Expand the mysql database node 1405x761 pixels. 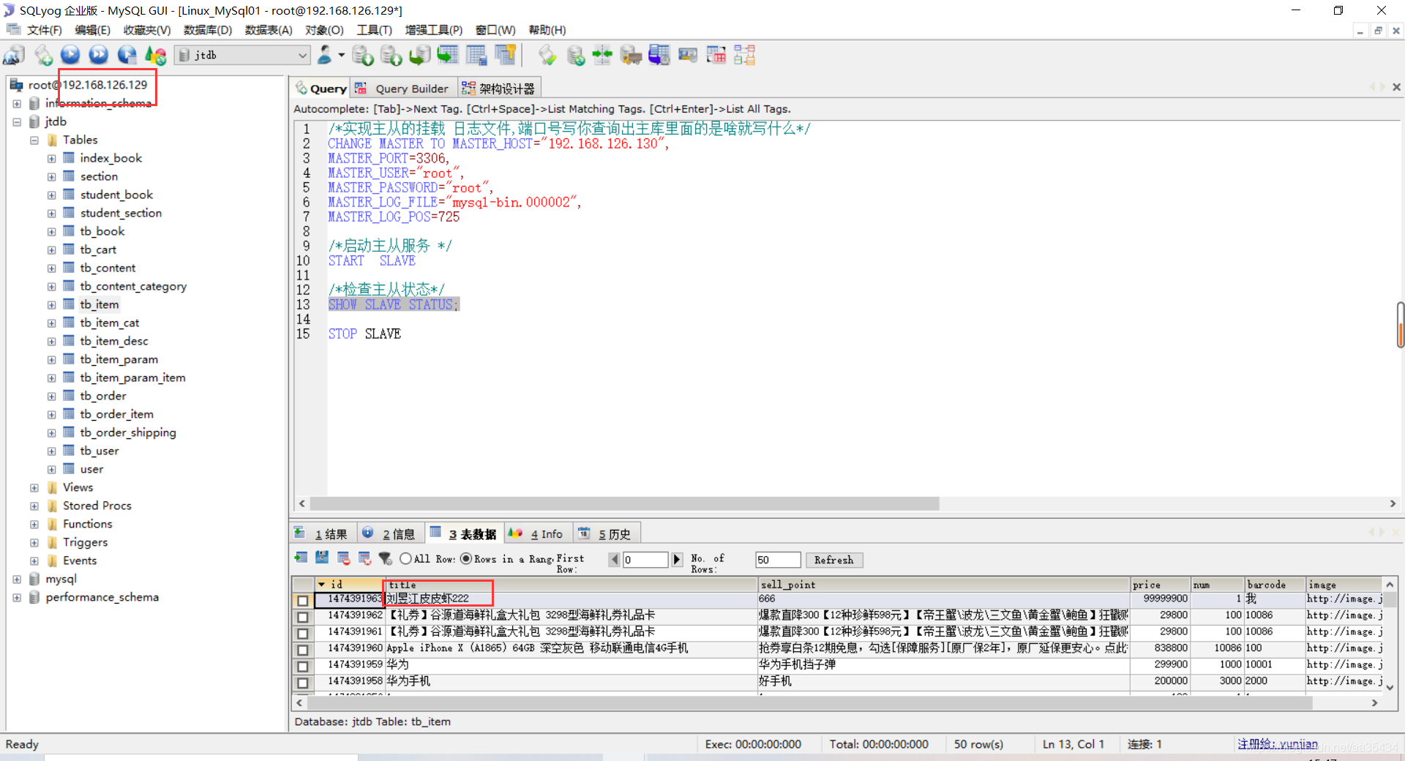[x=17, y=579]
